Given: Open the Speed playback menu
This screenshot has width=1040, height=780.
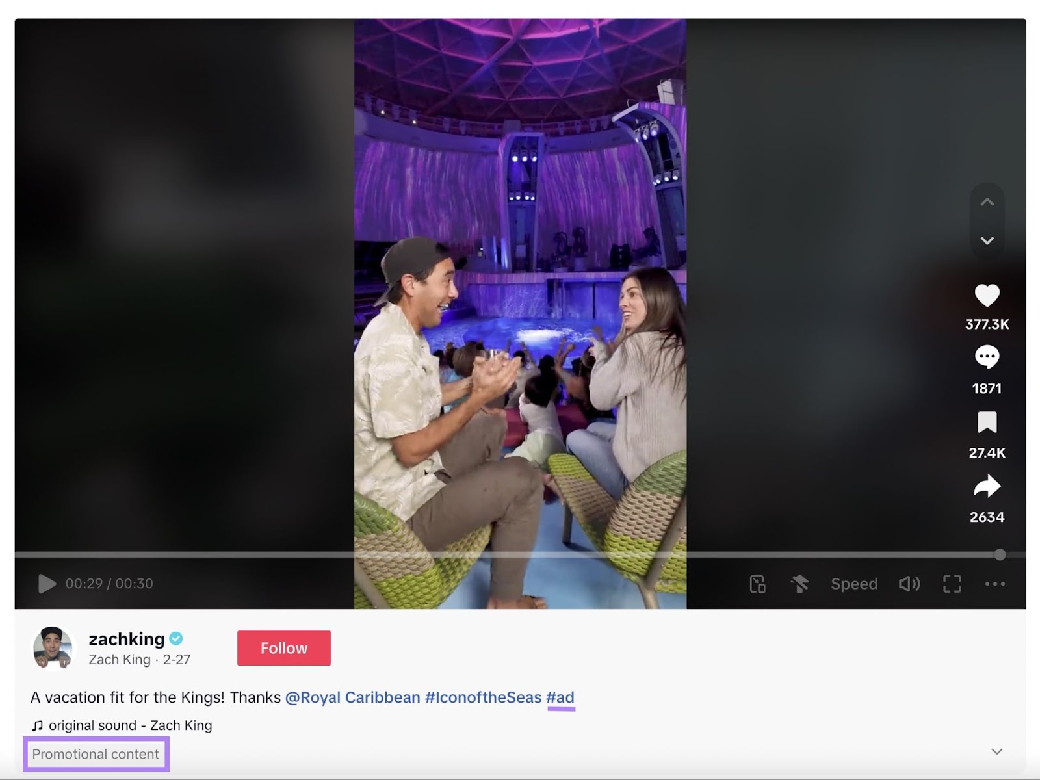Looking at the screenshot, I should 854,584.
